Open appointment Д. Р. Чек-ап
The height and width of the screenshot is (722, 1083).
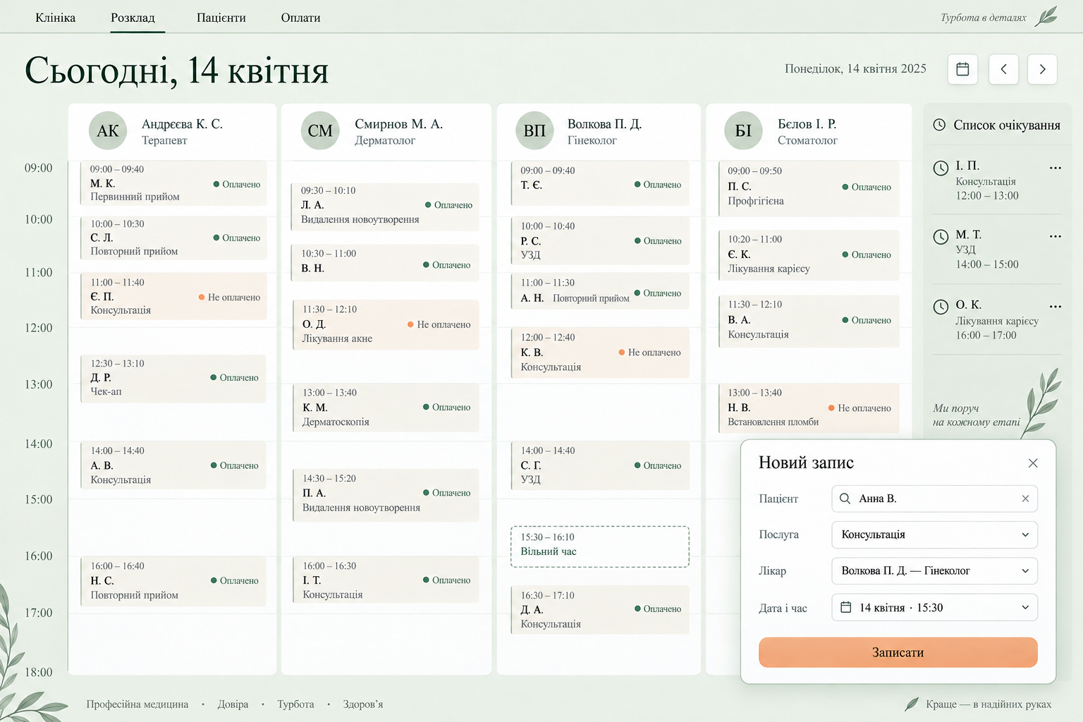[x=173, y=379]
